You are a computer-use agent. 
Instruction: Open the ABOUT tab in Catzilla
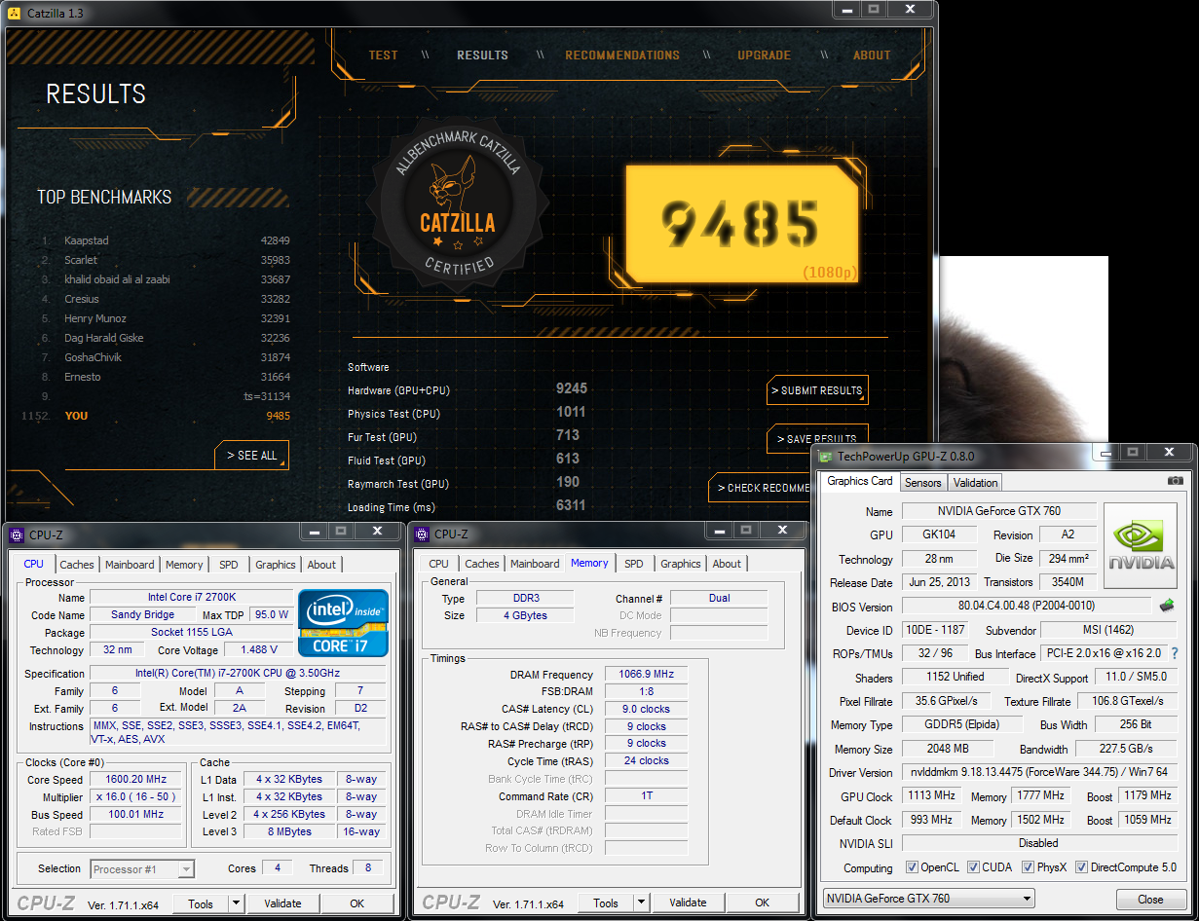pos(872,55)
